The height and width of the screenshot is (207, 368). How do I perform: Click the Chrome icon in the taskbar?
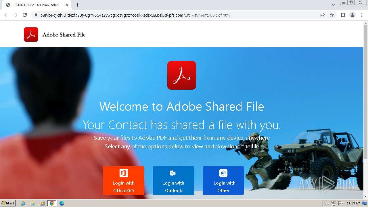tap(52, 203)
